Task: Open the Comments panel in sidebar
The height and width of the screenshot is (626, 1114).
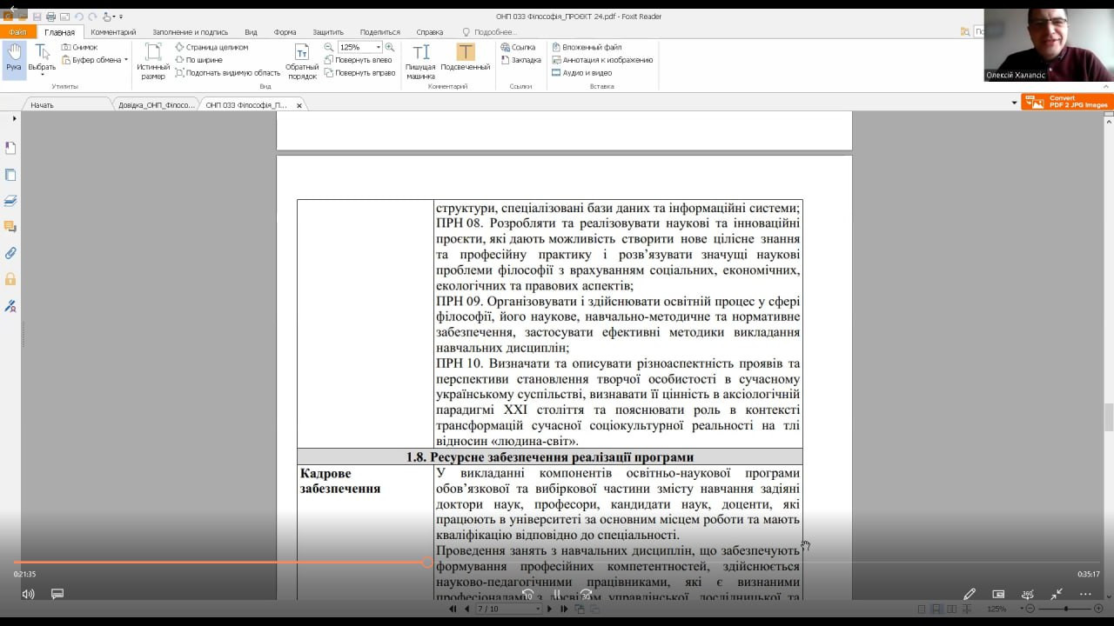Action: [10, 227]
